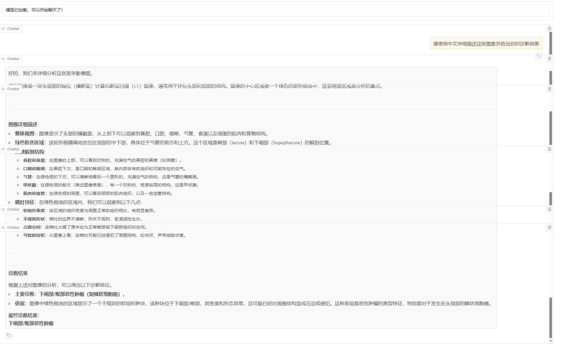This screenshot has height=347, width=562.
Task: Click the scrollbar thumb of the topmost Chatbot panel
Action: click(x=551, y=43)
